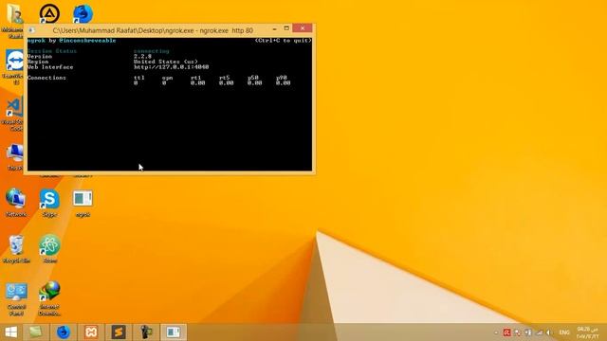Switch to Firefox in the taskbar
Viewport: 607px width, 341px height.
pos(64,332)
